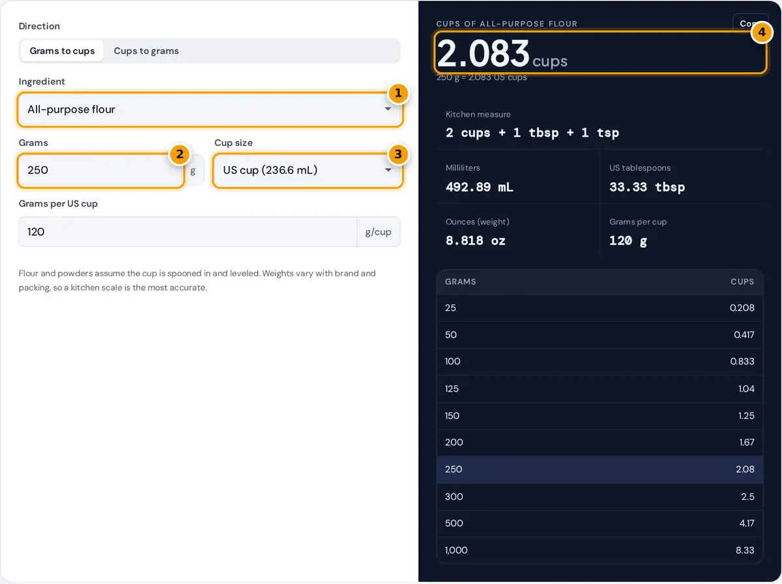Select the kitchen measure '2 cups + 1 tbsp + 1 tsp'
This screenshot has width=782, height=584.
click(x=532, y=133)
